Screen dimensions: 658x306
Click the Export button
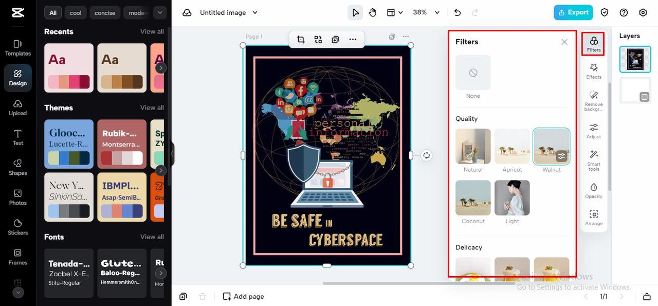click(x=573, y=12)
